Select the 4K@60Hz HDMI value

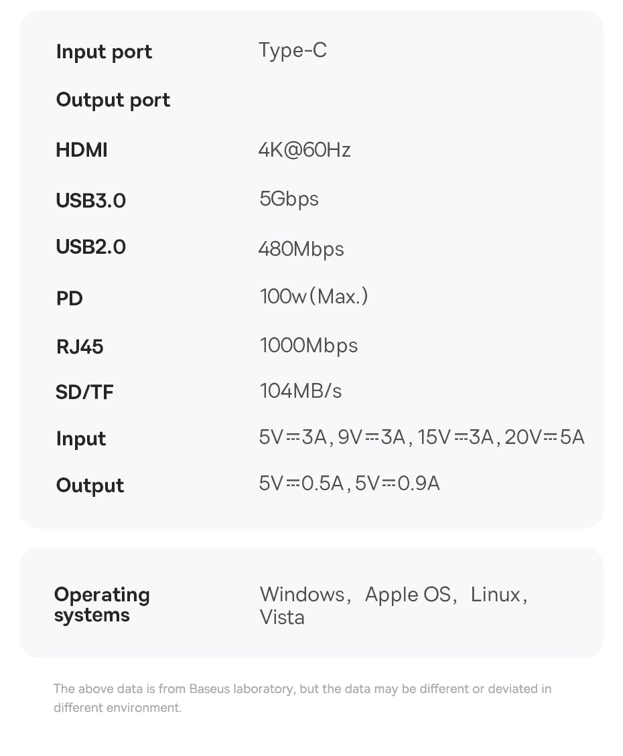point(304,149)
